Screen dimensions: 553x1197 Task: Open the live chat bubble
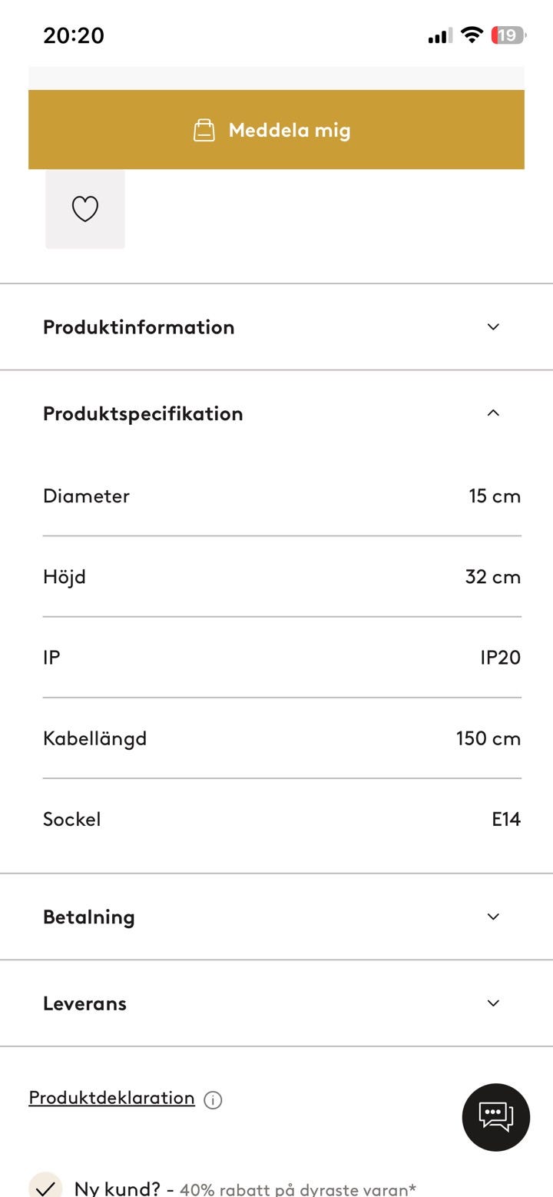(495, 1117)
